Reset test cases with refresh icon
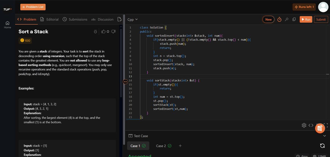Viewport: 330px width, 157px height. click(323, 146)
